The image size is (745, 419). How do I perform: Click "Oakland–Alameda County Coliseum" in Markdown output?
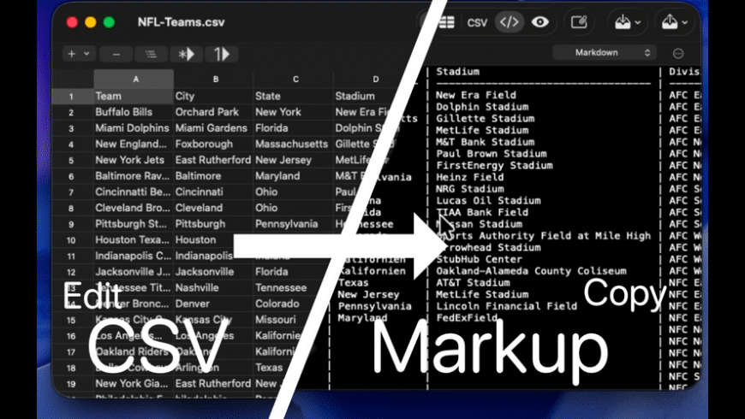[531, 271]
